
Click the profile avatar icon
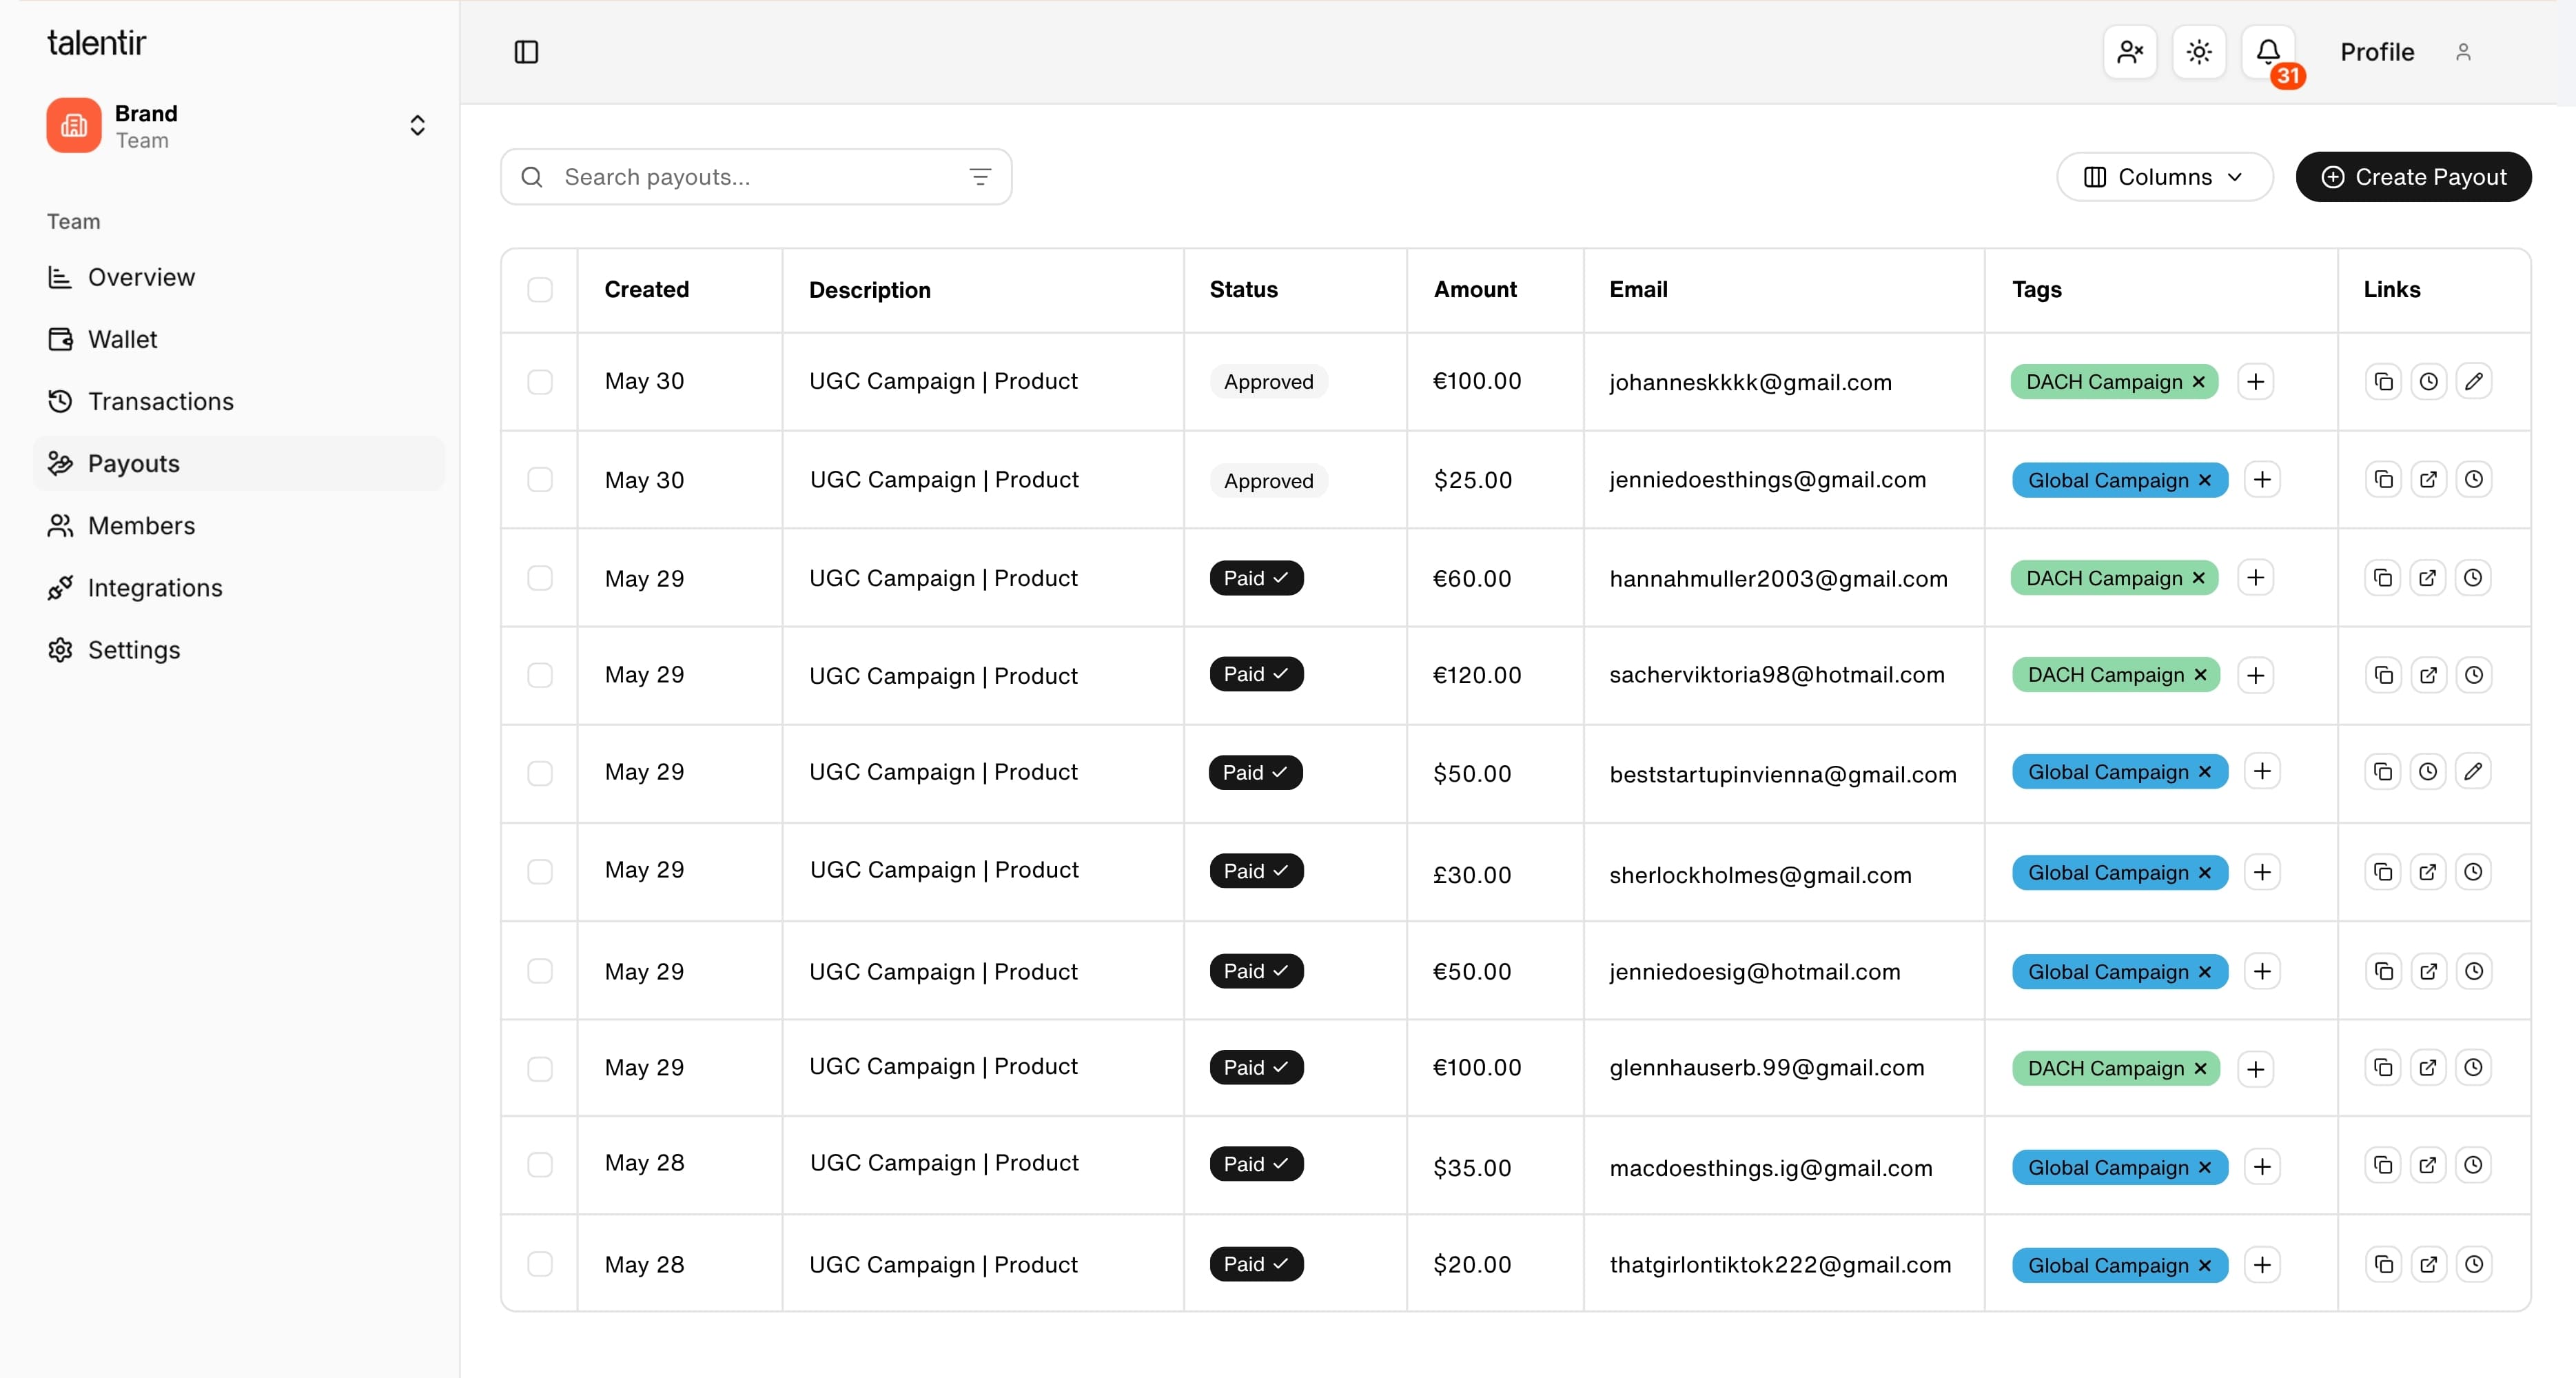tap(2463, 52)
